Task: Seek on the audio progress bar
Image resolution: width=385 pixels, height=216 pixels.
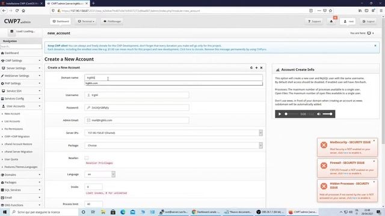Action: click(292, 114)
